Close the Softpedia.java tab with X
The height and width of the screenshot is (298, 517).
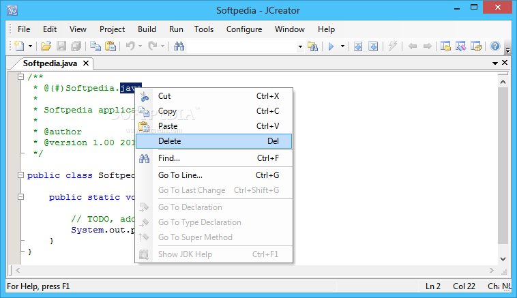point(86,63)
